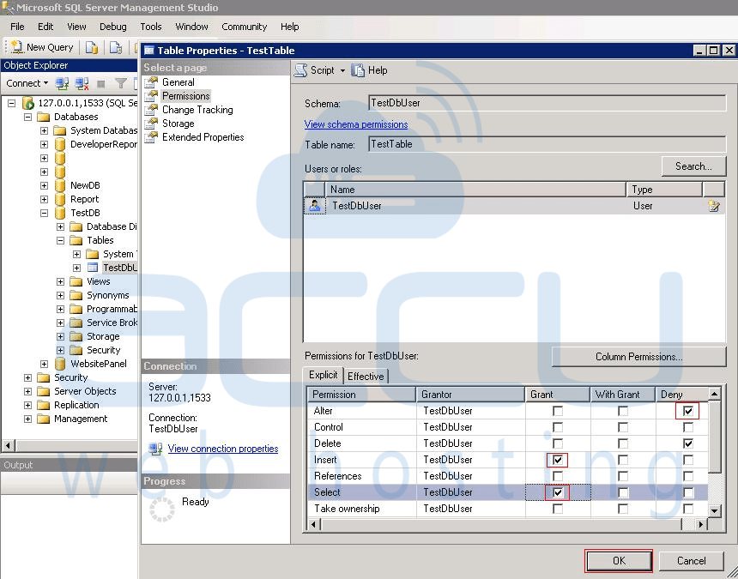
Task: Open a New Query window
Action: [x=40, y=46]
